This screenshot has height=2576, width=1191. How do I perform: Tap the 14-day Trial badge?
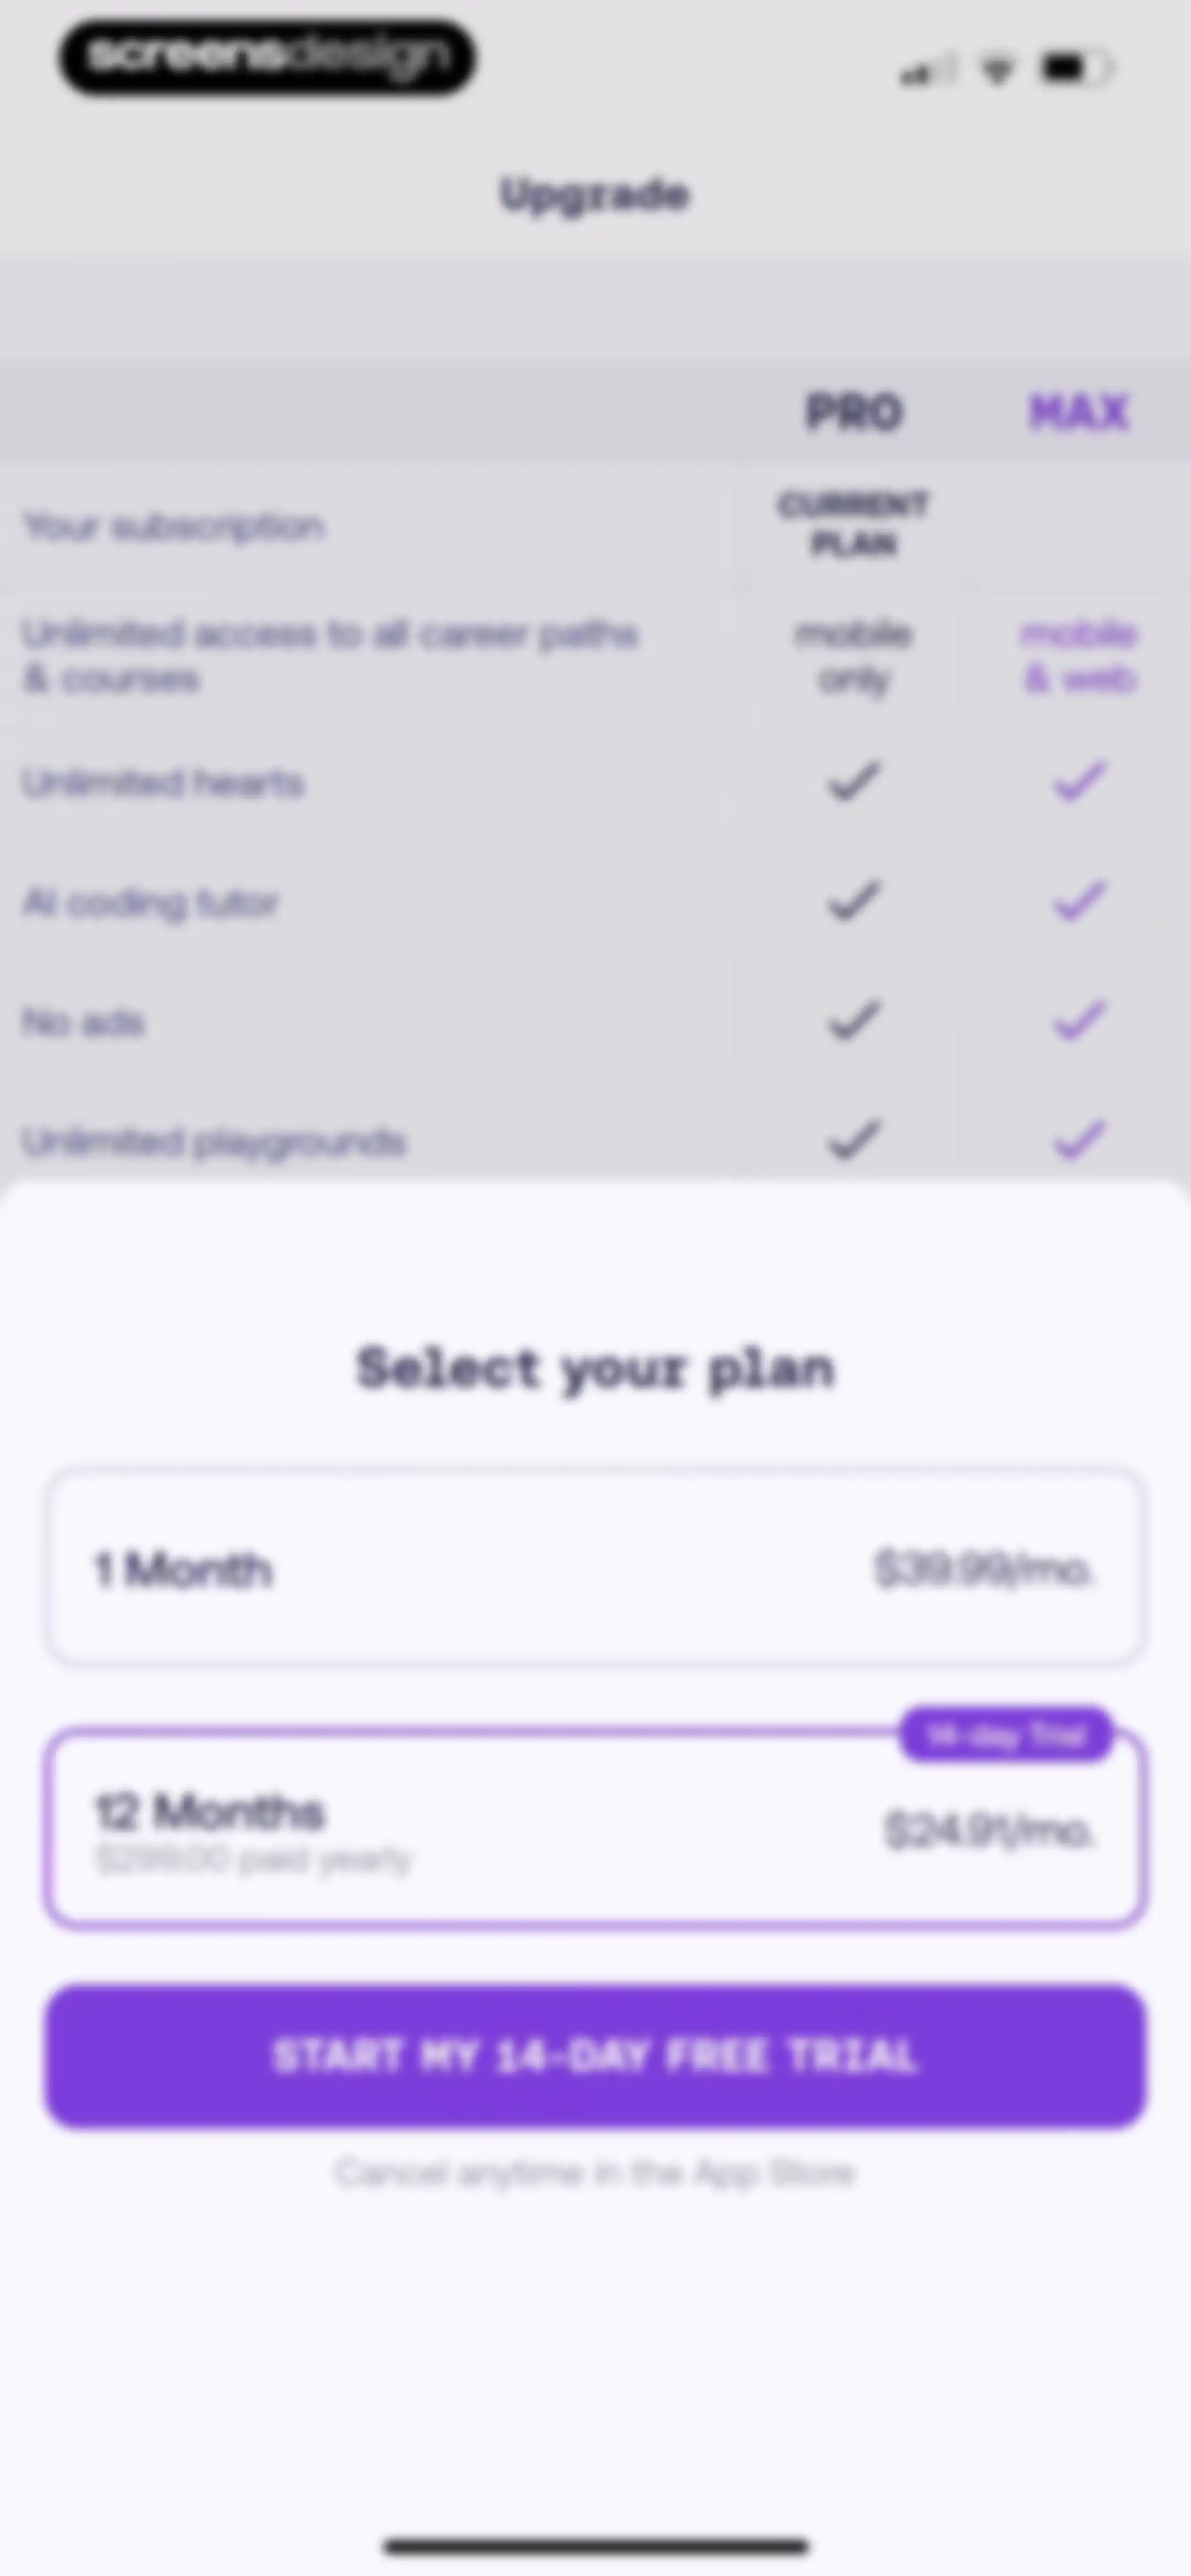(x=1006, y=1735)
